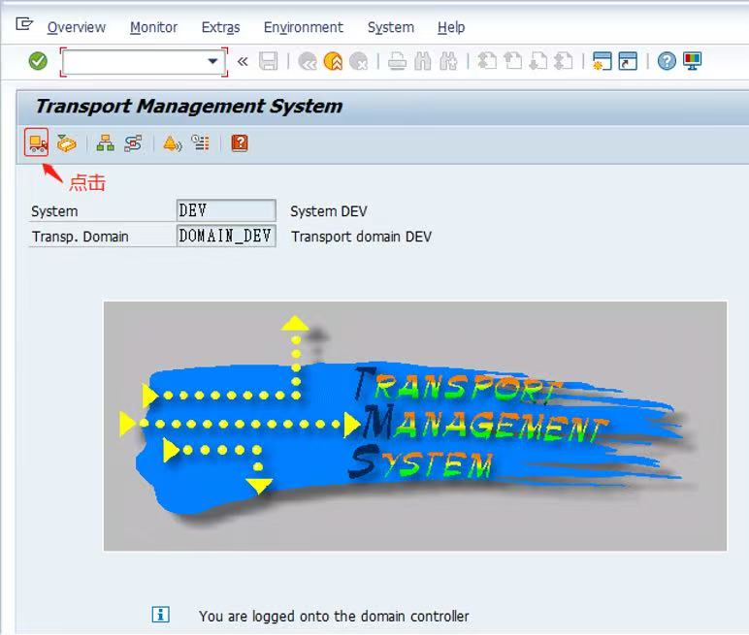Click the Generate Shortcut icon
The height and width of the screenshot is (635, 749).
(628, 61)
